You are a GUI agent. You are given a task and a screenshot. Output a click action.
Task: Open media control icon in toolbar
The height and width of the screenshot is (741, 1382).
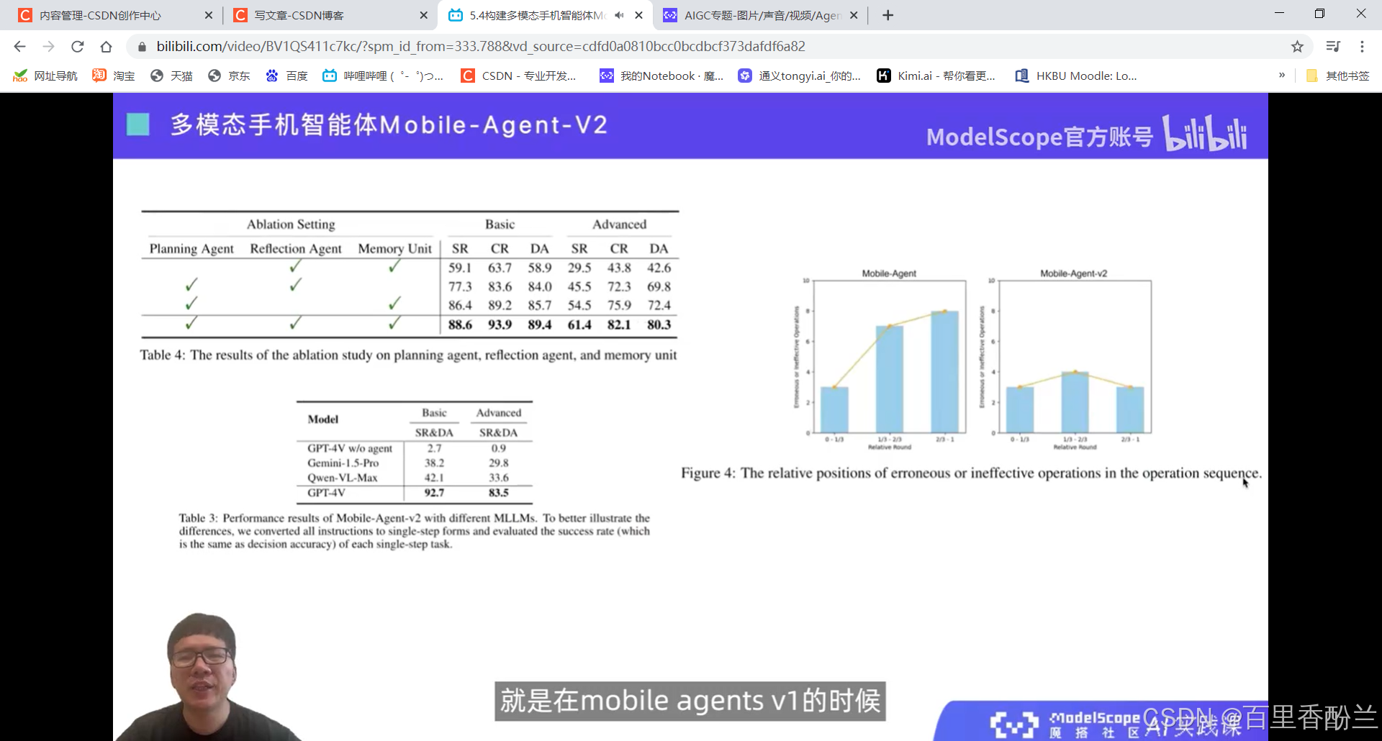[x=1333, y=47]
